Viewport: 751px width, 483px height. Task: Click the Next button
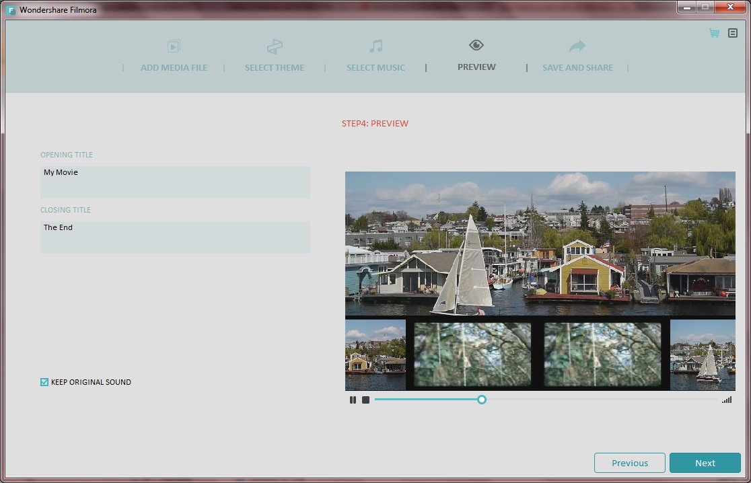coord(705,463)
